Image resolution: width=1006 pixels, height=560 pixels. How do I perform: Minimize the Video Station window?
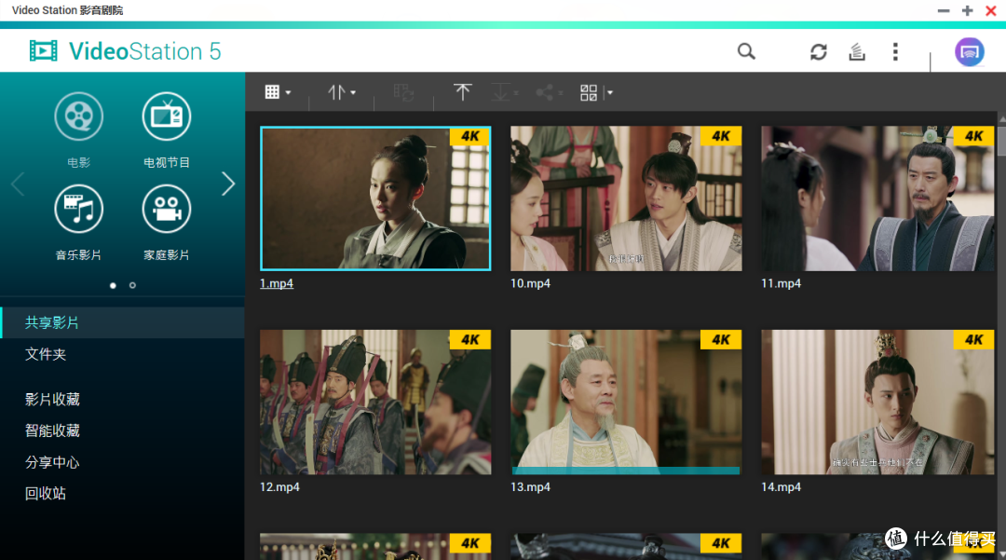coord(943,11)
